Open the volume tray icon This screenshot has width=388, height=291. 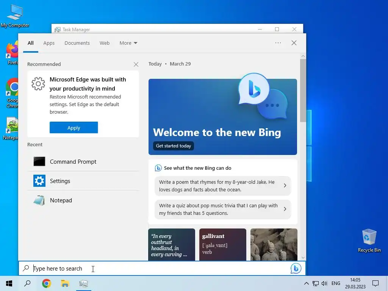coord(324,283)
